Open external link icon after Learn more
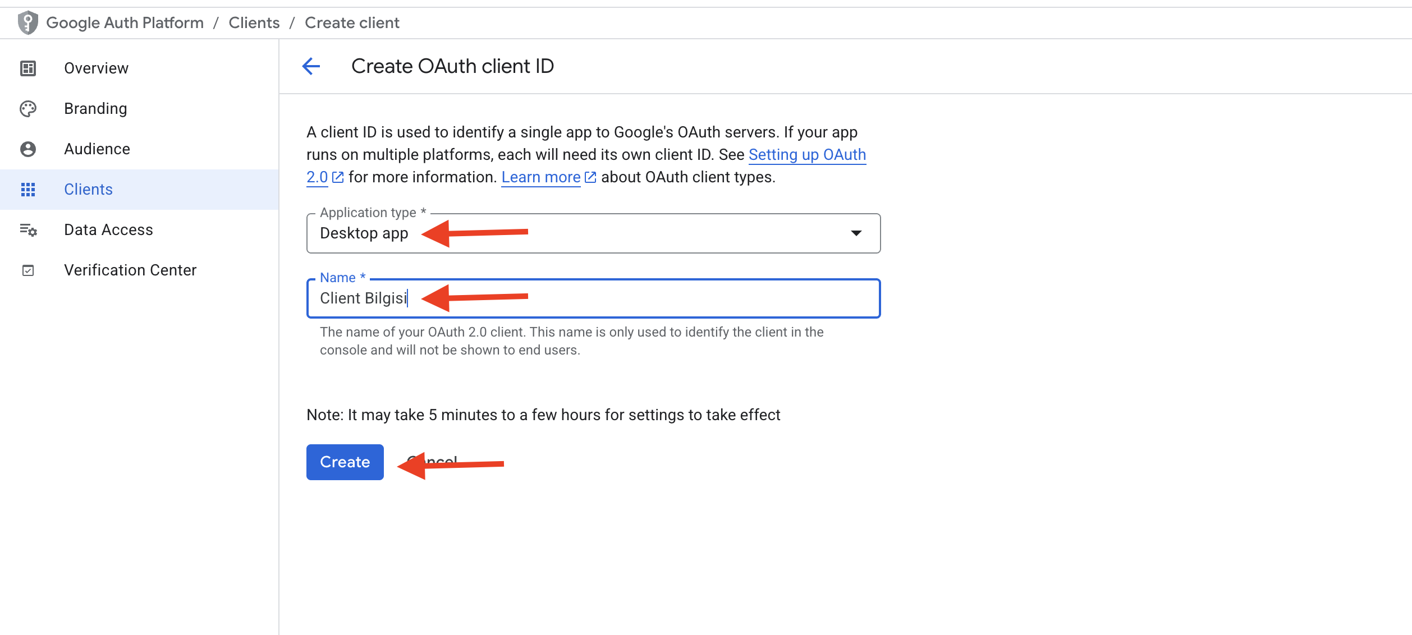This screenshot has height=635, width=1412. (590, 177)
